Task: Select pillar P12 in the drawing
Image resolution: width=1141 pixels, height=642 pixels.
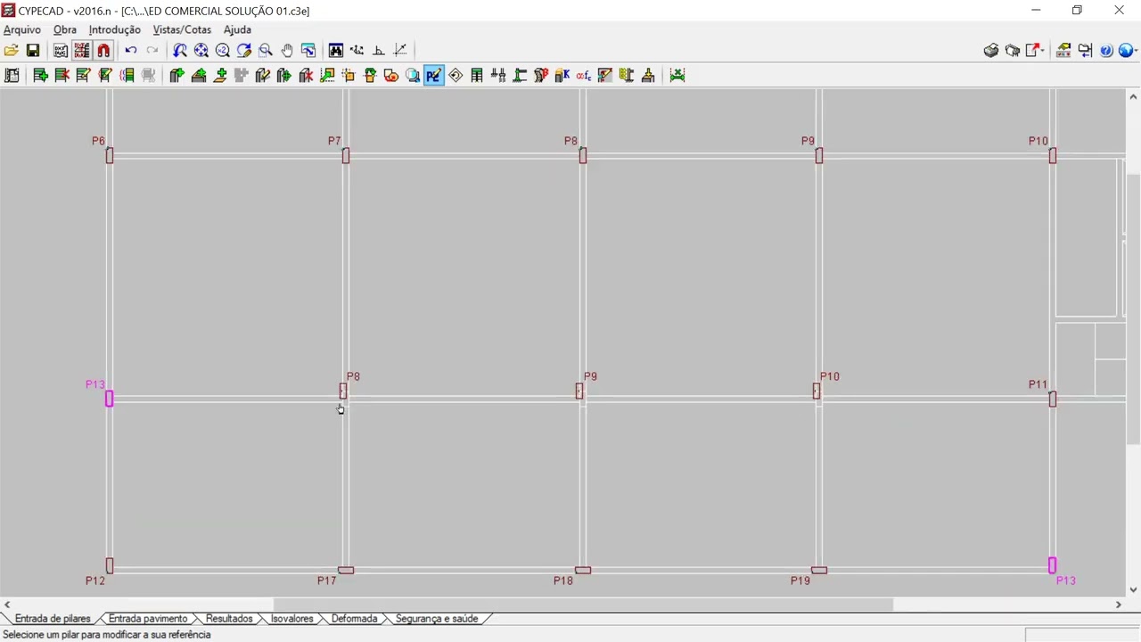Action: 110,565
